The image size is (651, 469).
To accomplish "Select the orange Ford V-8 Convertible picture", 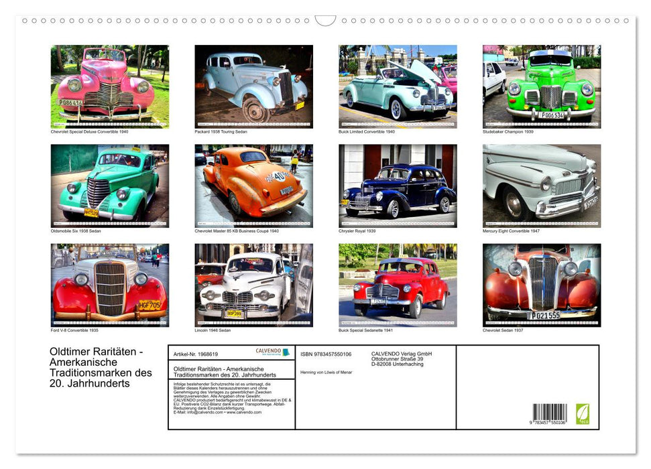I will click(x=109, y=285).
